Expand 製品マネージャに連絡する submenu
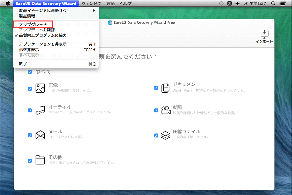Screen dimensions: 292x195 pos(56,10)
